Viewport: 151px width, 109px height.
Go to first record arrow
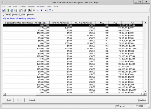tap(34, 10)
